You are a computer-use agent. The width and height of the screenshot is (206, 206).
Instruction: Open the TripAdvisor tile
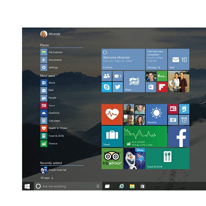(x=112, y=159)
